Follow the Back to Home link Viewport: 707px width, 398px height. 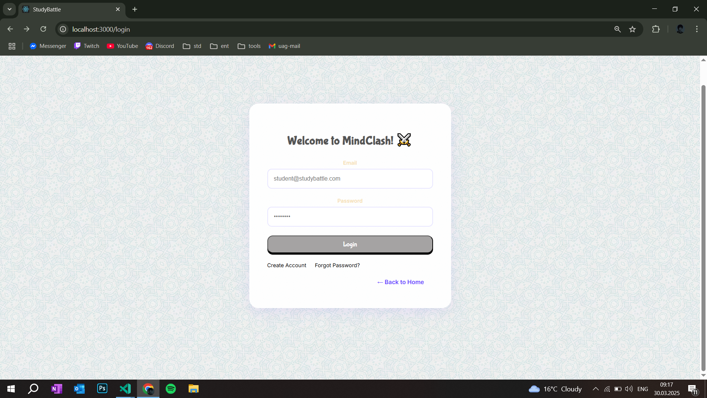point(400,282)
